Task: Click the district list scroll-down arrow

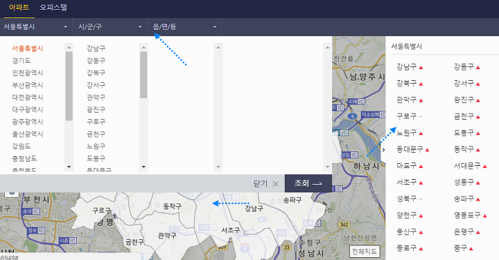Action: tap(143, 167)
